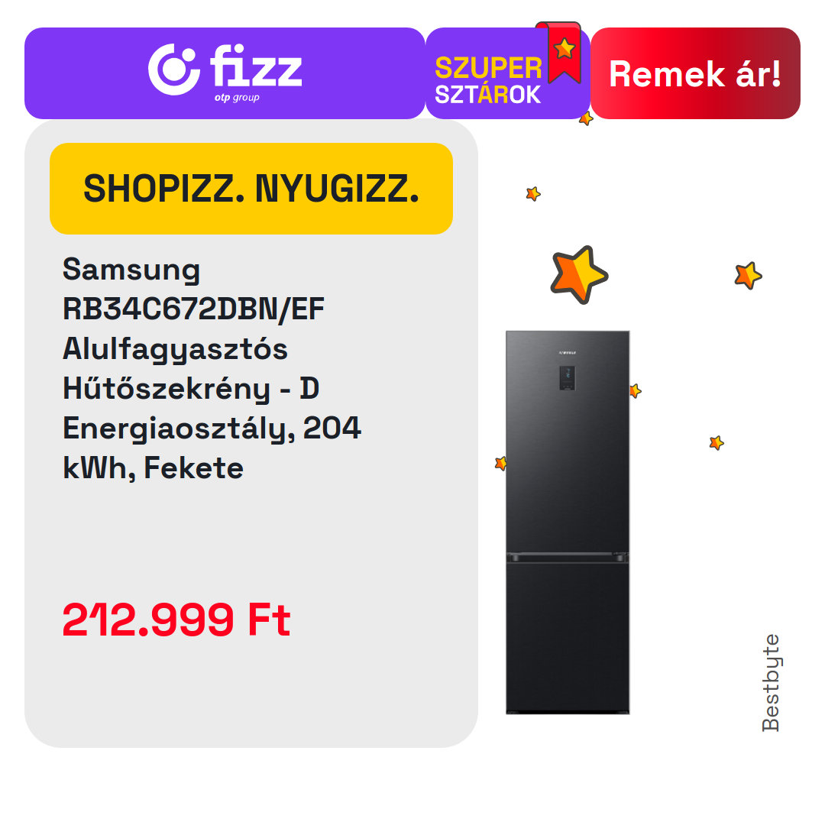Click the fizz circular logo icon
The height and width of the screenshot is (825, 825).
pyautogui.click(x=173, y=70)
